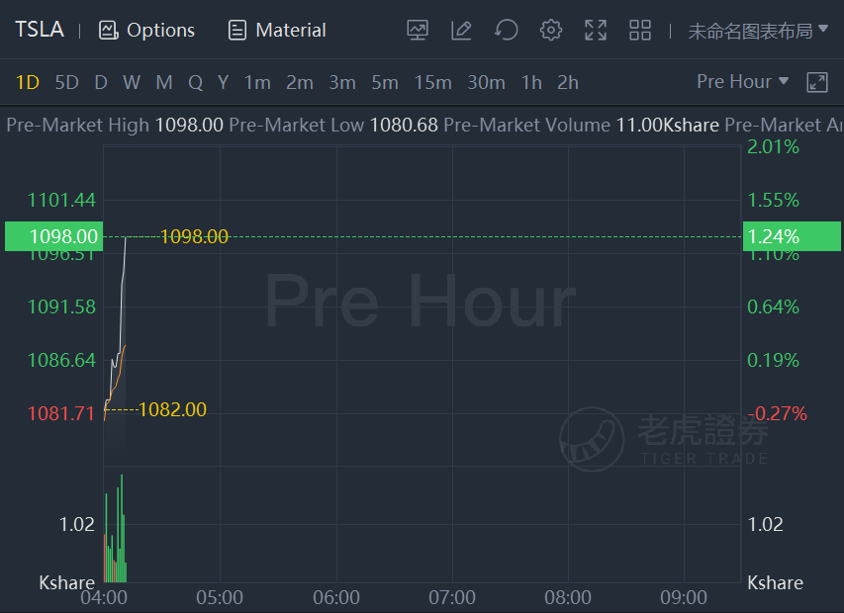844x613 pixels.
Task: Choose the 1h interval
Action: [531, 82]
